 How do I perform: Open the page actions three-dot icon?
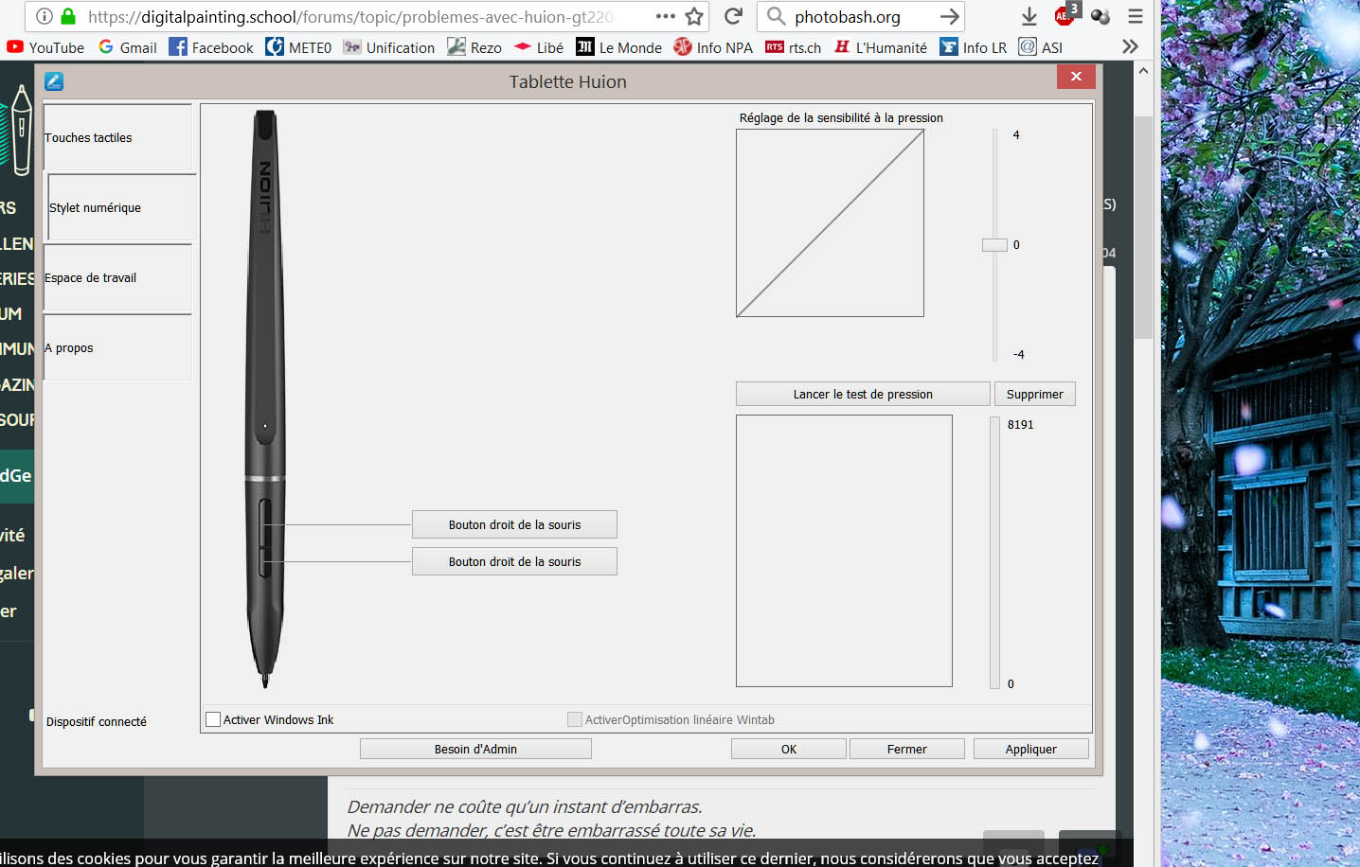click(665, 16)
